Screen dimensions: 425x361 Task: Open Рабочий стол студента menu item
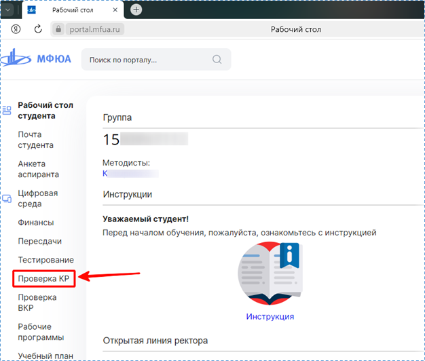(45, 111)
